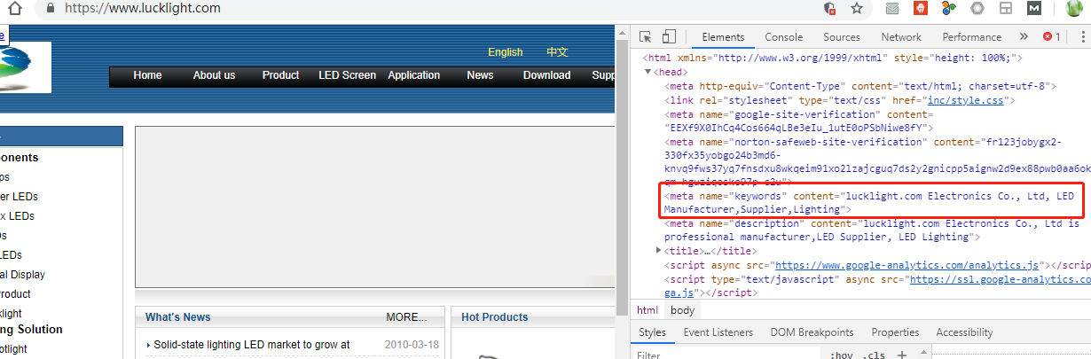Click the html breadcrumb
Viewport: 1091px width, 359px height.
(648, 310)
